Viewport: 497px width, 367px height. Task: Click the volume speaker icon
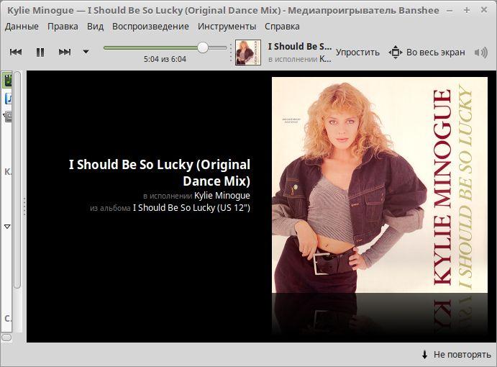click(480, 52)
